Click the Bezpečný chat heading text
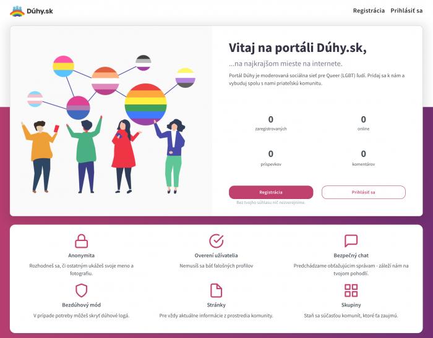The width and height of the screenshot is (433, 338). pyautogui.click(x=351, y=255)
